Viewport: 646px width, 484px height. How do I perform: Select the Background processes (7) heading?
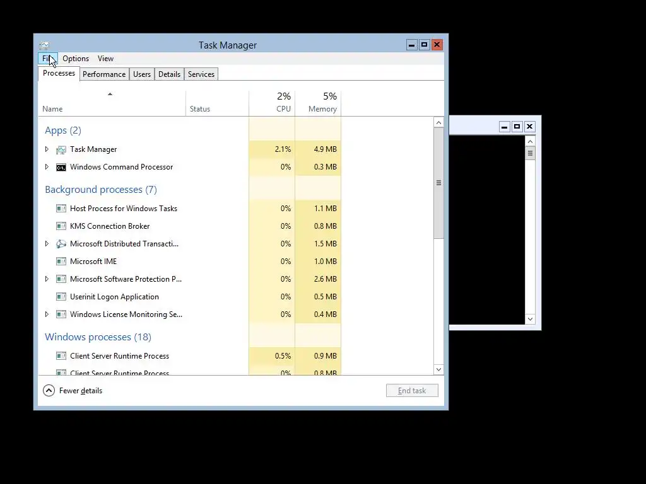pos(101,190)
